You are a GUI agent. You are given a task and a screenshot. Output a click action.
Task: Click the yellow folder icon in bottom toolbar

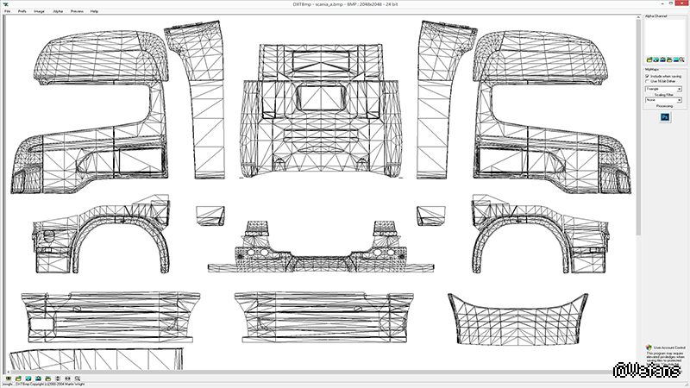[x=18, y=379]
